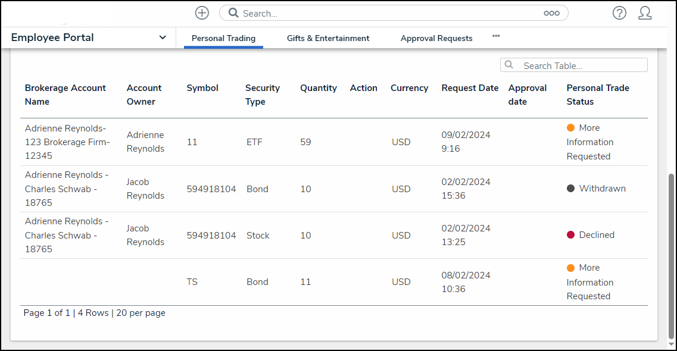Click the user profile icon

pyautogui.click(x=645, y=12)
